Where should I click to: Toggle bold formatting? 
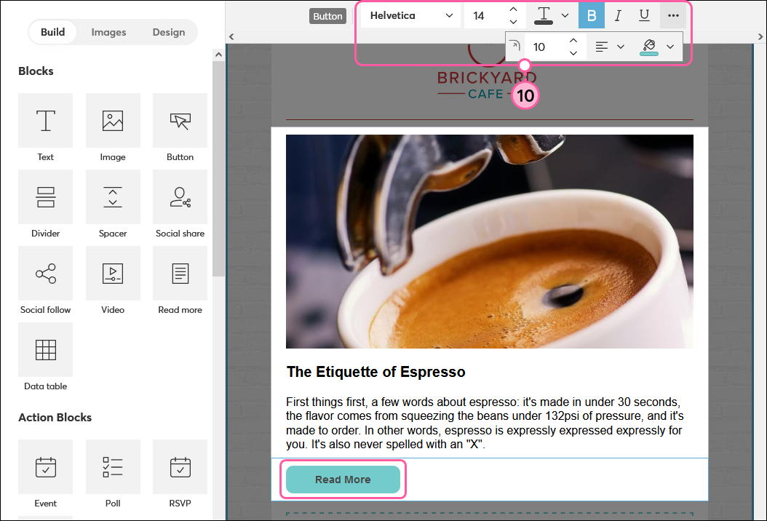point(592,16)
